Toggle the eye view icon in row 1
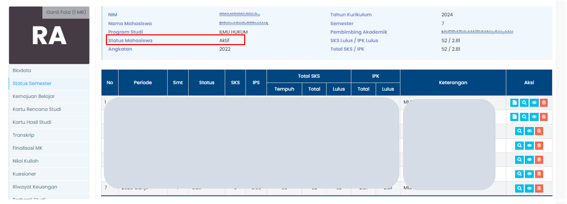Image resolution: width=567 pixels, height=204 pixels. 534,103
